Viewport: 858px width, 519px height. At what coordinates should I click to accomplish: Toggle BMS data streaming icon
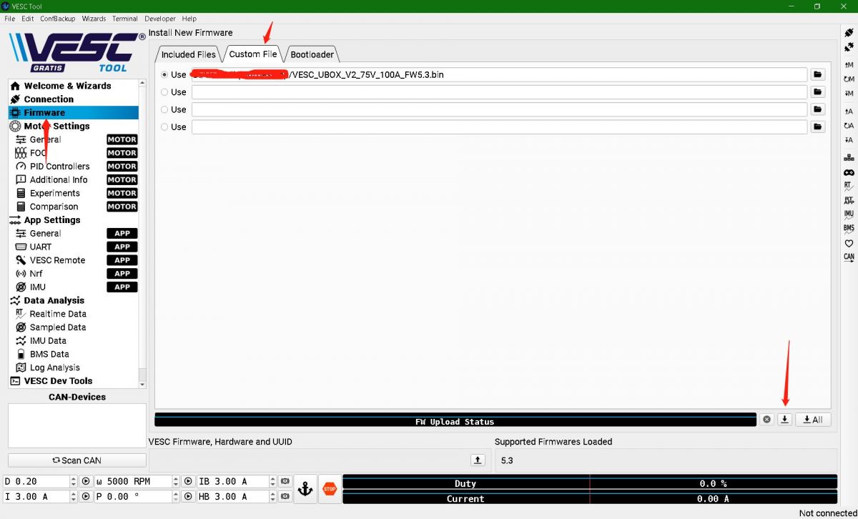[849, 229]
